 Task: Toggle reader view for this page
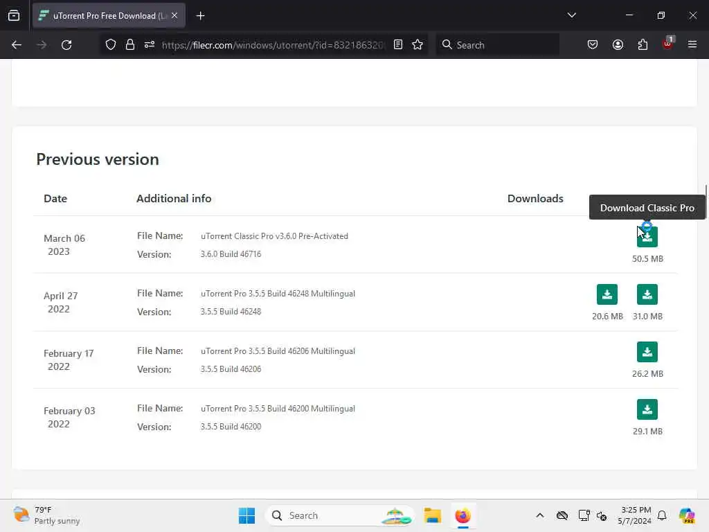click(x=398, y=44)
